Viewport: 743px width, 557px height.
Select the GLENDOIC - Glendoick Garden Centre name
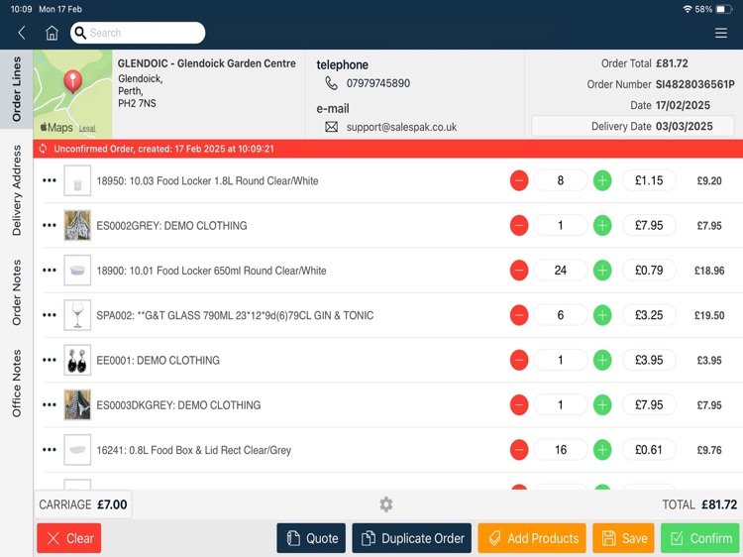(x=207, y=63)
